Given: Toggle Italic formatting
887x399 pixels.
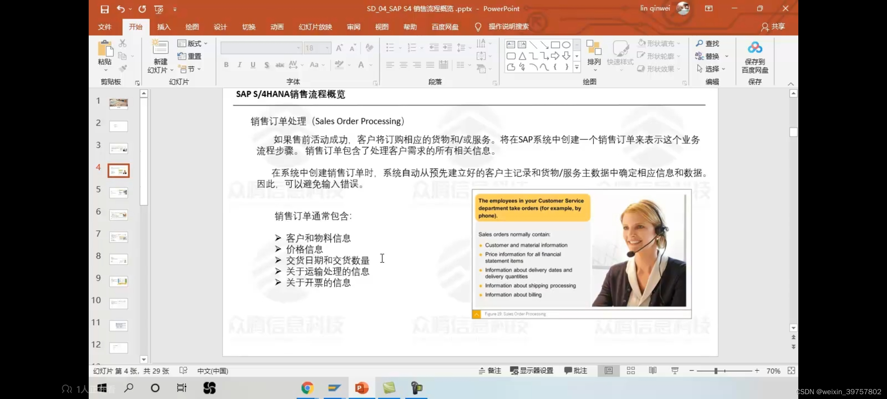Looking at the screenshot, I should tap(239, 65).
